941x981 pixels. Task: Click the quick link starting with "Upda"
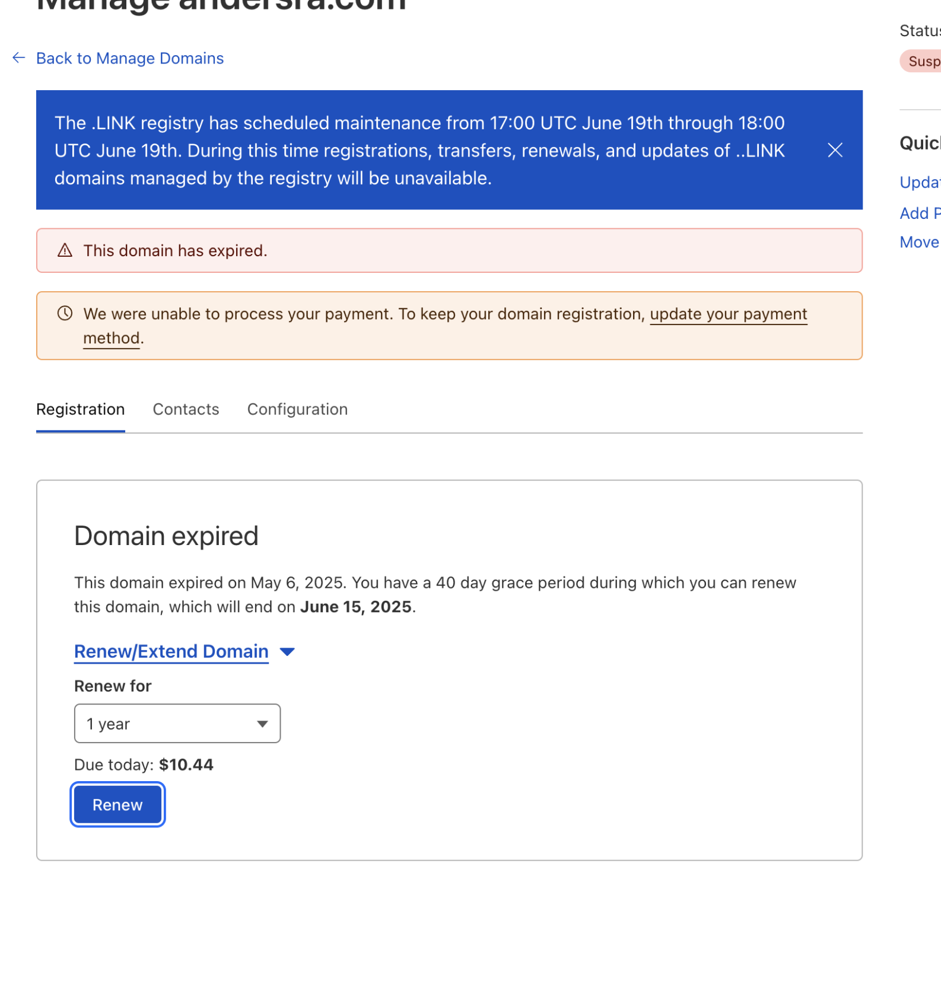tap(920, 183)
